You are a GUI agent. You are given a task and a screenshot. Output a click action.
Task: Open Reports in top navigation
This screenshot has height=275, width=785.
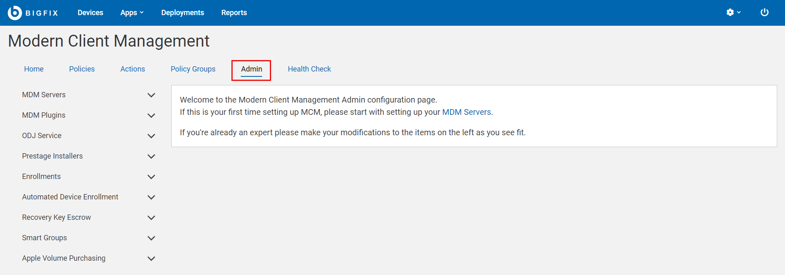[234, 13]
